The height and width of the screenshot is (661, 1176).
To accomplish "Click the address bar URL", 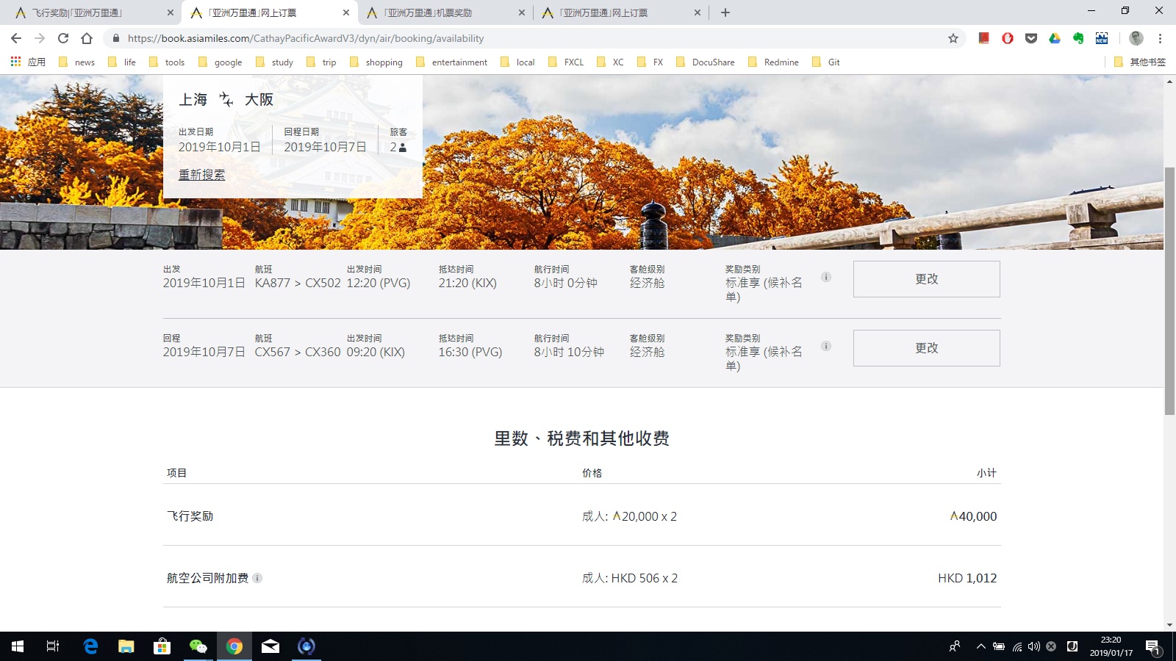I will point(305,38).
